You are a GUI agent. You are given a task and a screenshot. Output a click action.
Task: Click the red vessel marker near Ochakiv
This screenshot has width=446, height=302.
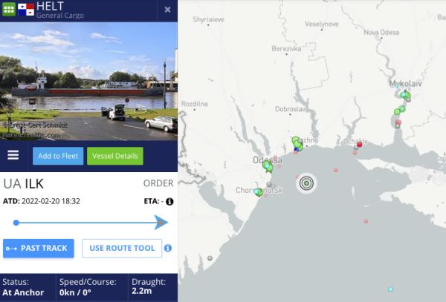coord(360,145)
